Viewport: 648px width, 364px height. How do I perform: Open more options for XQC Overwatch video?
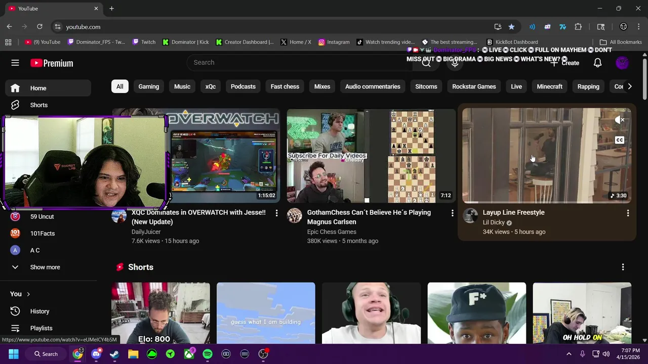point(276,213)
